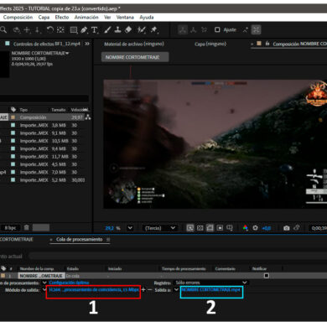
Task: Toggle the Notificar checkbox in render queue
Action: [267, 276]
